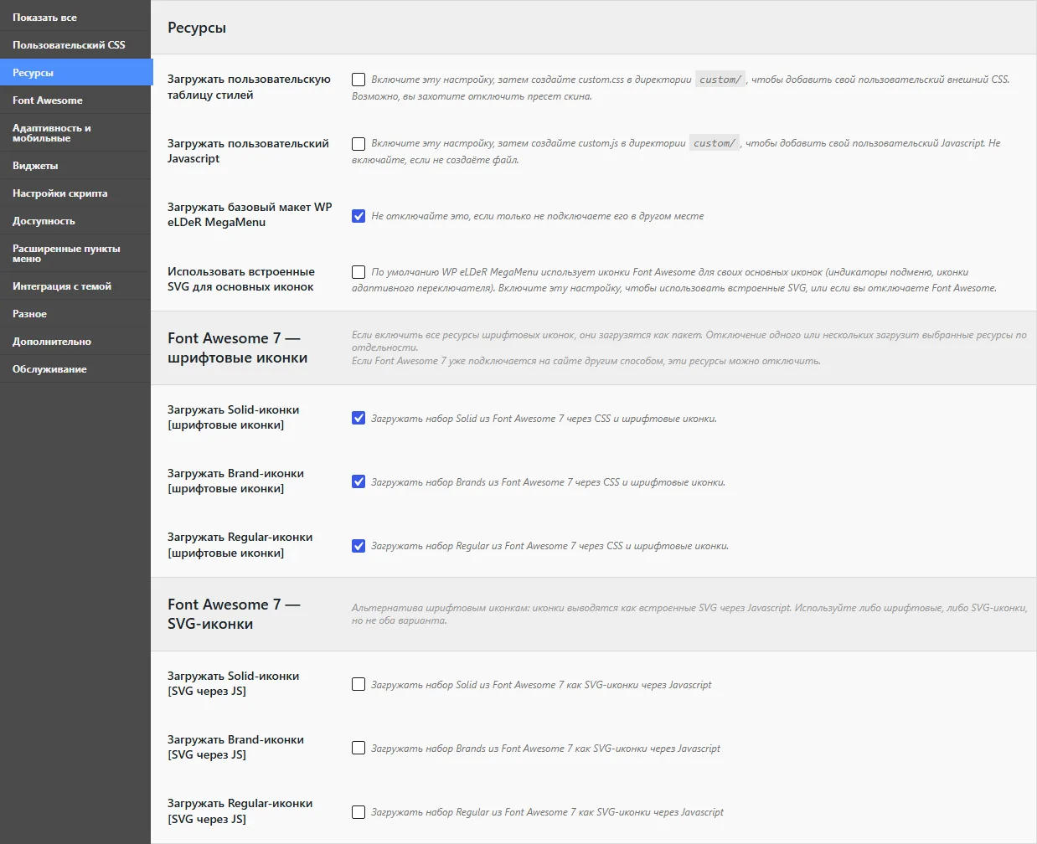Open the Font Awesome sidebar tab
This screenshot has height=844, width=1037.
point(76,100)
